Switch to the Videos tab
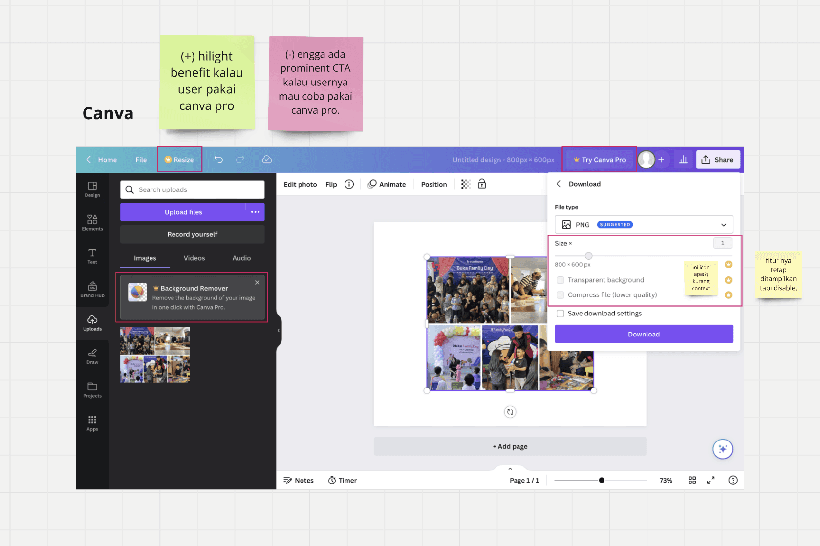The height and width of the screenshot is (546, 820). pos(194,258)
